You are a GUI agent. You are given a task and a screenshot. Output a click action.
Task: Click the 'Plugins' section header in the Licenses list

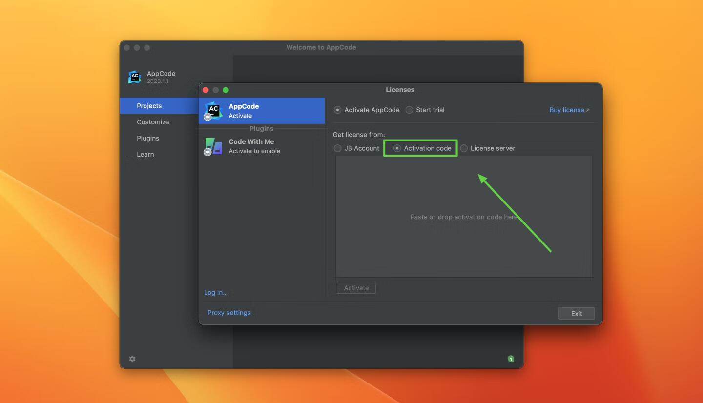261,129
